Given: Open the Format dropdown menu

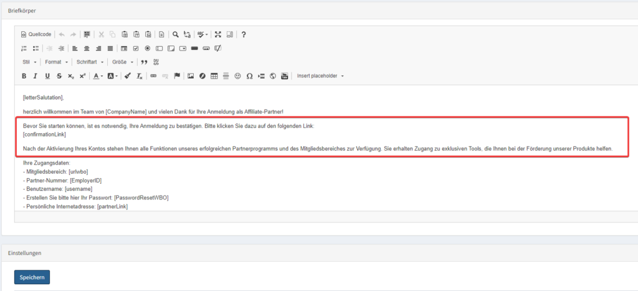Looking at the screenshot, I should [56, 62].
